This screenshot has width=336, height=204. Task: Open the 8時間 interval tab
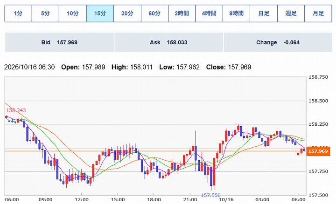[236, 14]
